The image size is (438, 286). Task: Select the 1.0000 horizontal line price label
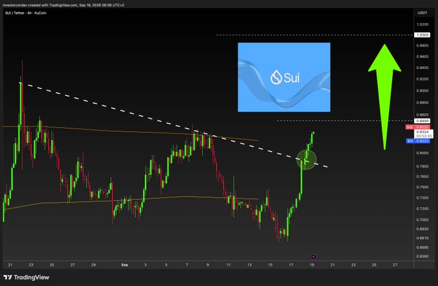point(422,35)
